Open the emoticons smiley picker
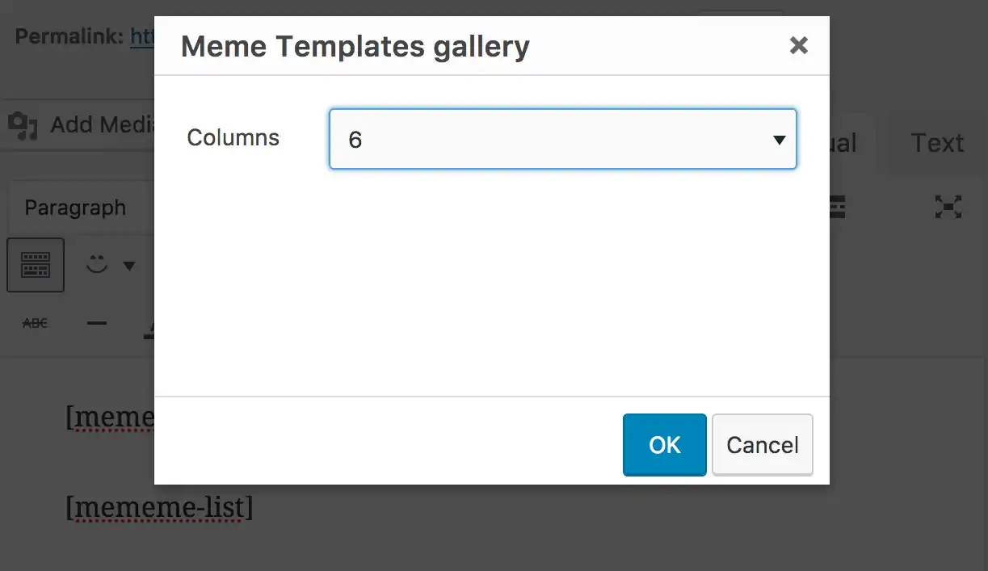988x571 pixels. 97,265
